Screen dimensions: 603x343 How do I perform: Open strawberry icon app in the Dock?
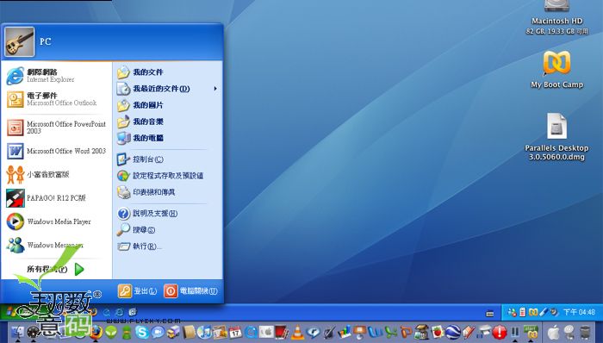click(x=438, y=332)
